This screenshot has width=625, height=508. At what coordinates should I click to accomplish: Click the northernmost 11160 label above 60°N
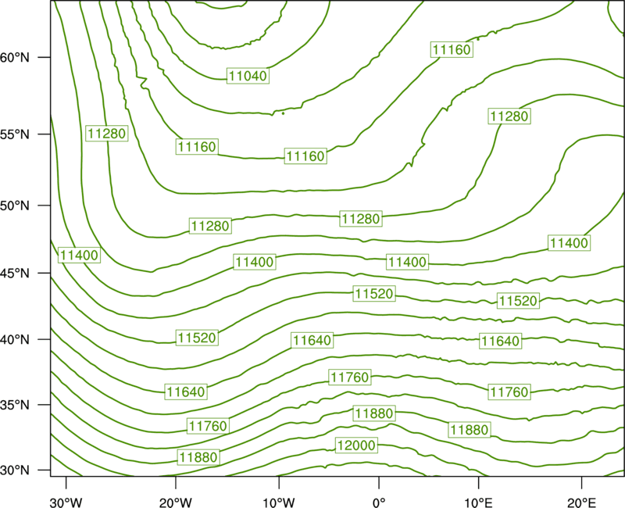452,49
